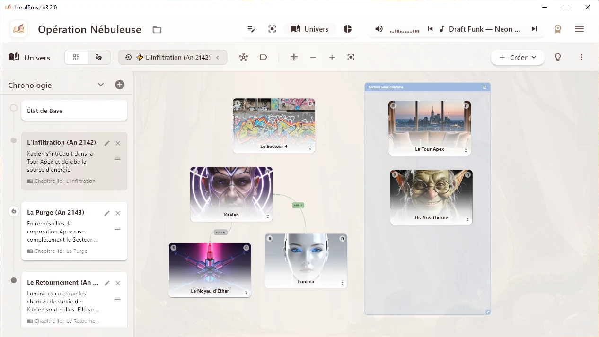Edit the Le Retournement event
Viewport: 599px width, 337px height.
[107, 283]
